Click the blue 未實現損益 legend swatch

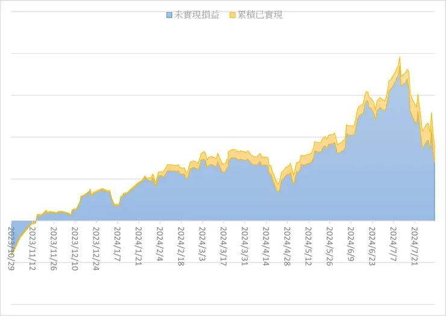point(169,15)
